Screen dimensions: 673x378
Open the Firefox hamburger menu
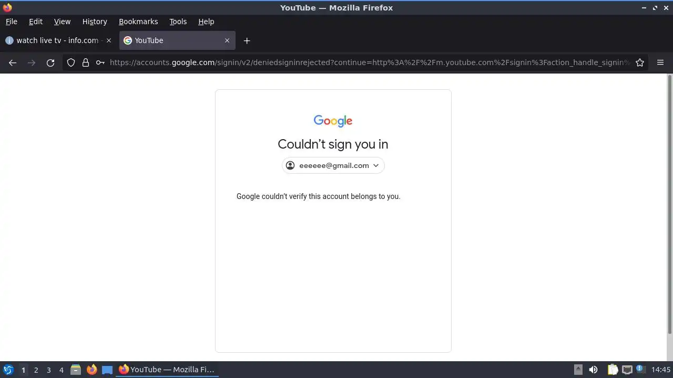[x=660, y=62]
